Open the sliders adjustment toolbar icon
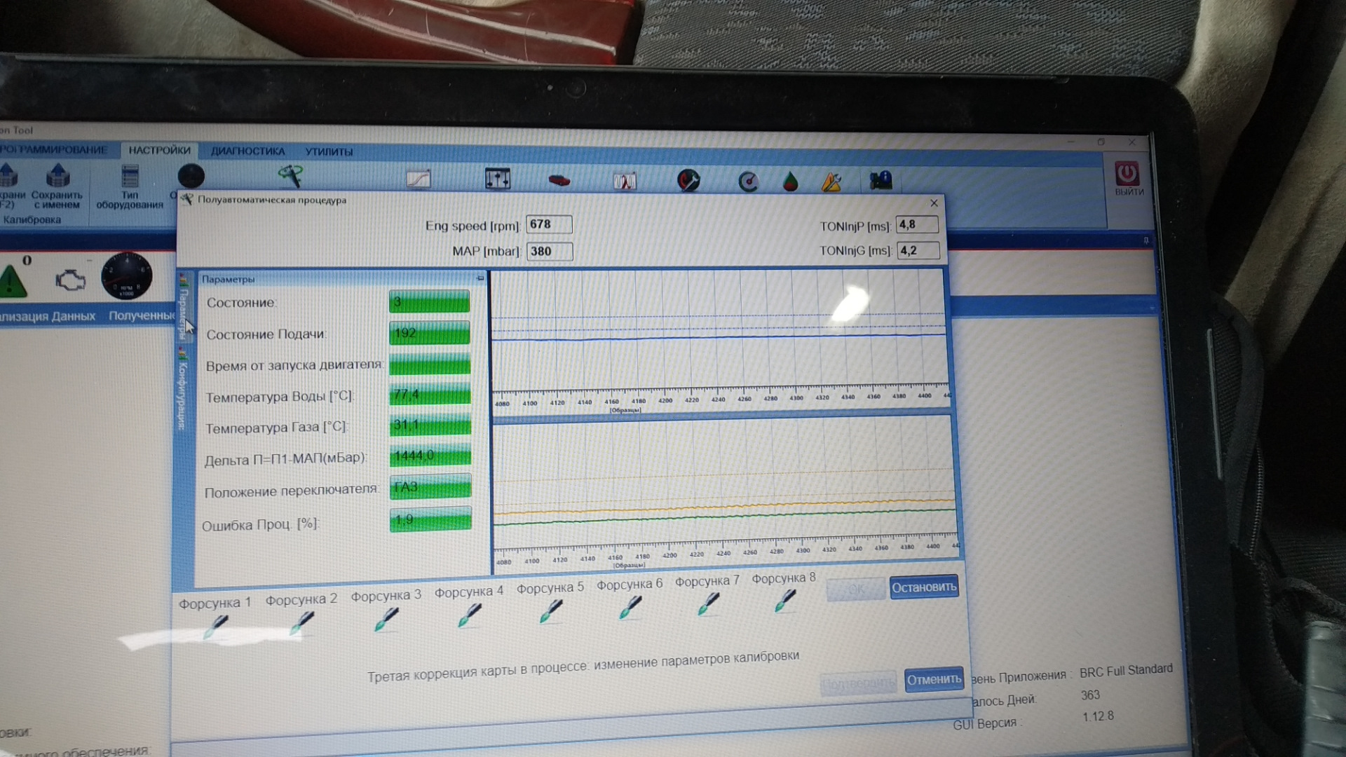The image size is (1346, 757). 497,179
